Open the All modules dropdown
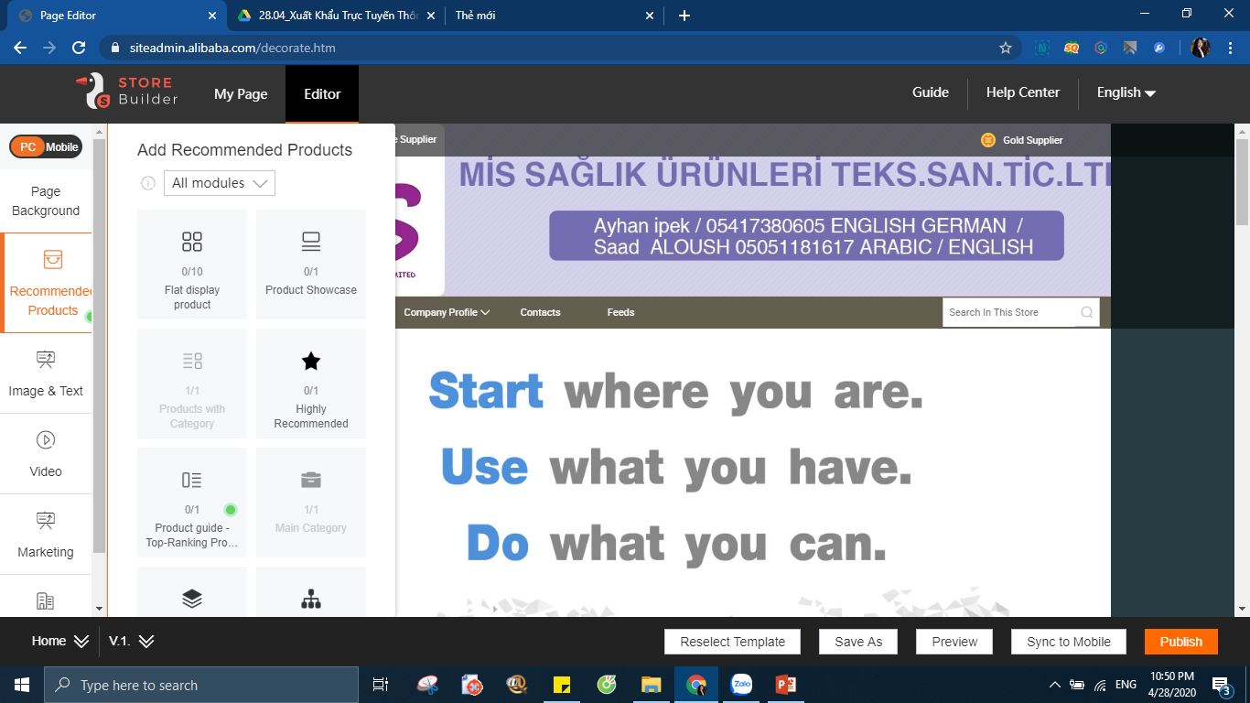 click(220, 183)
